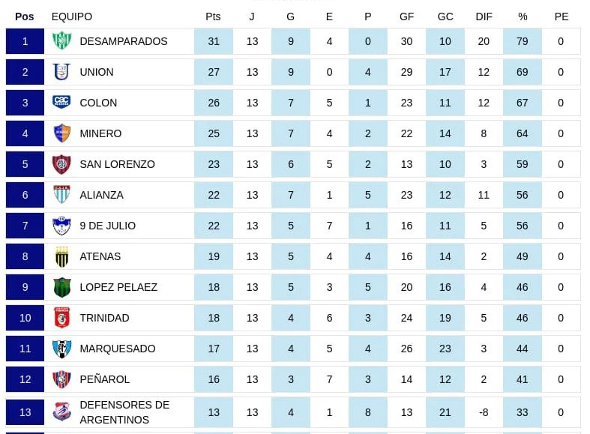Click the Trinidad team crest
590x434 pixels.
point(61,318)
